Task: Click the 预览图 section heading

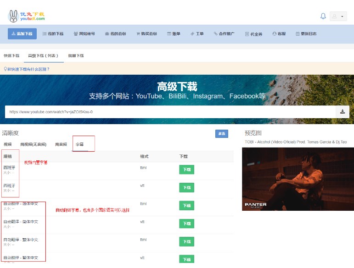Action: pos(253,133)
